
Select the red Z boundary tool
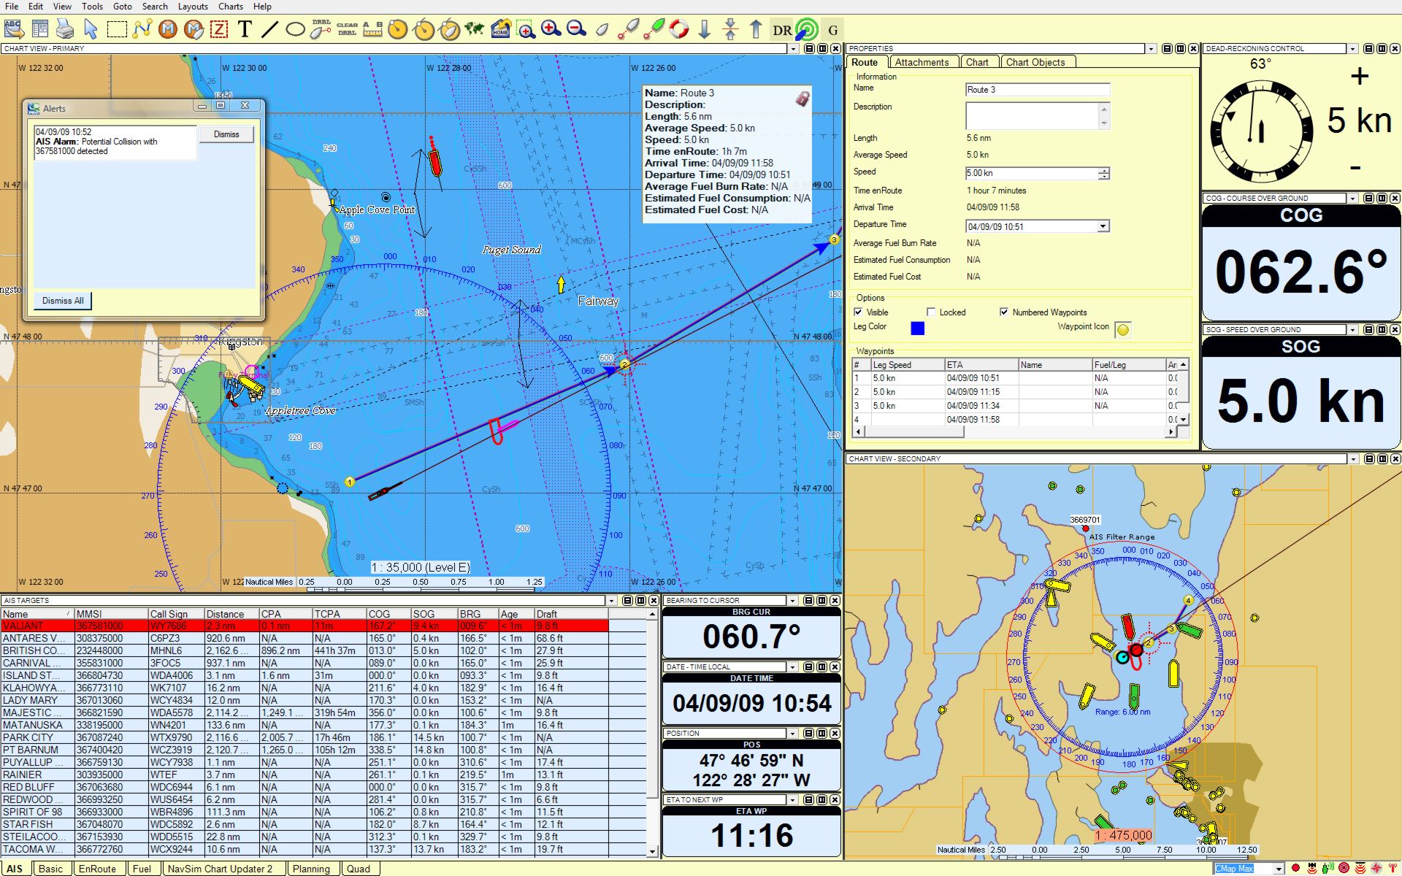tap(219, 29)
